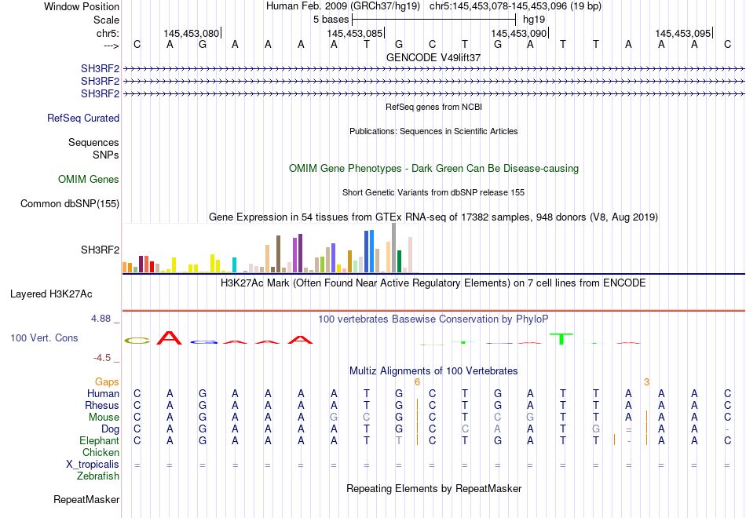Open Multiz Alignments of 100 Vertebrates title
This screenshot has width=746, height=518.
pyautogui.click(x=433, y=371)
